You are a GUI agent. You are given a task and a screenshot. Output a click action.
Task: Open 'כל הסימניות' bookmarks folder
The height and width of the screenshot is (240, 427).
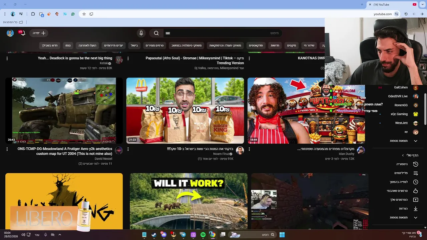point(13,22)
